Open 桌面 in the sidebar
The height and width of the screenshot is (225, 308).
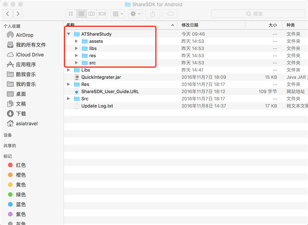(16, 94)
